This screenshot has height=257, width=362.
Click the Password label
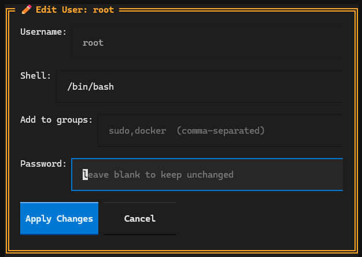tap(43, 164)
